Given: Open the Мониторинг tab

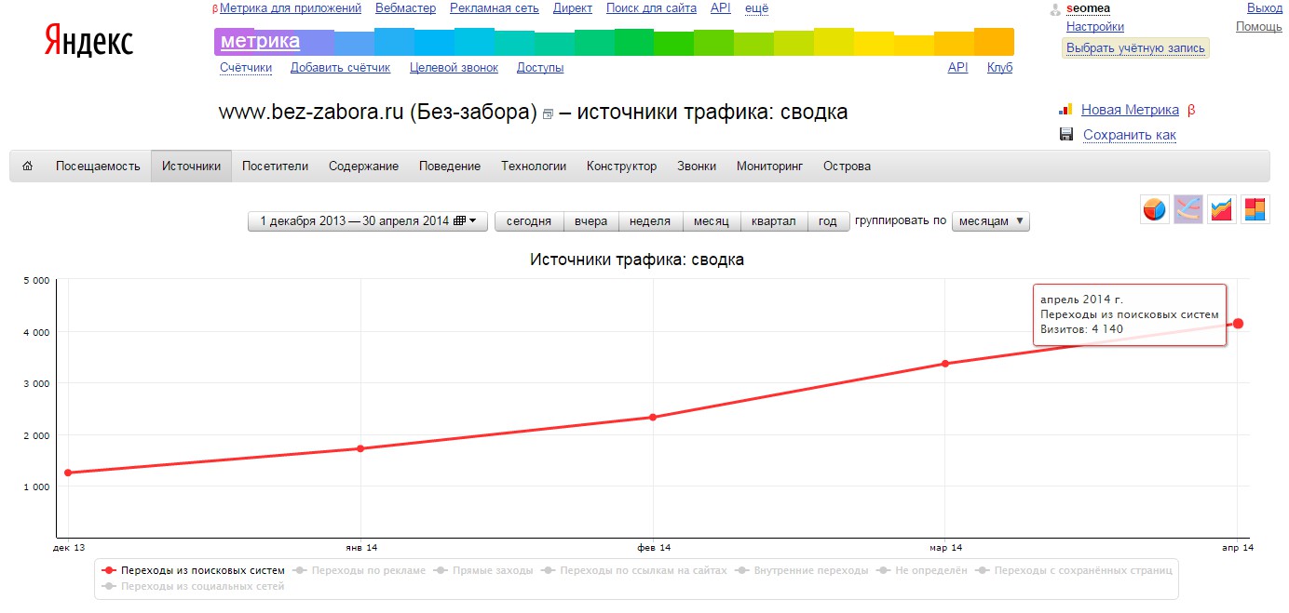Looking at the screenshot, I should [769, 167].
